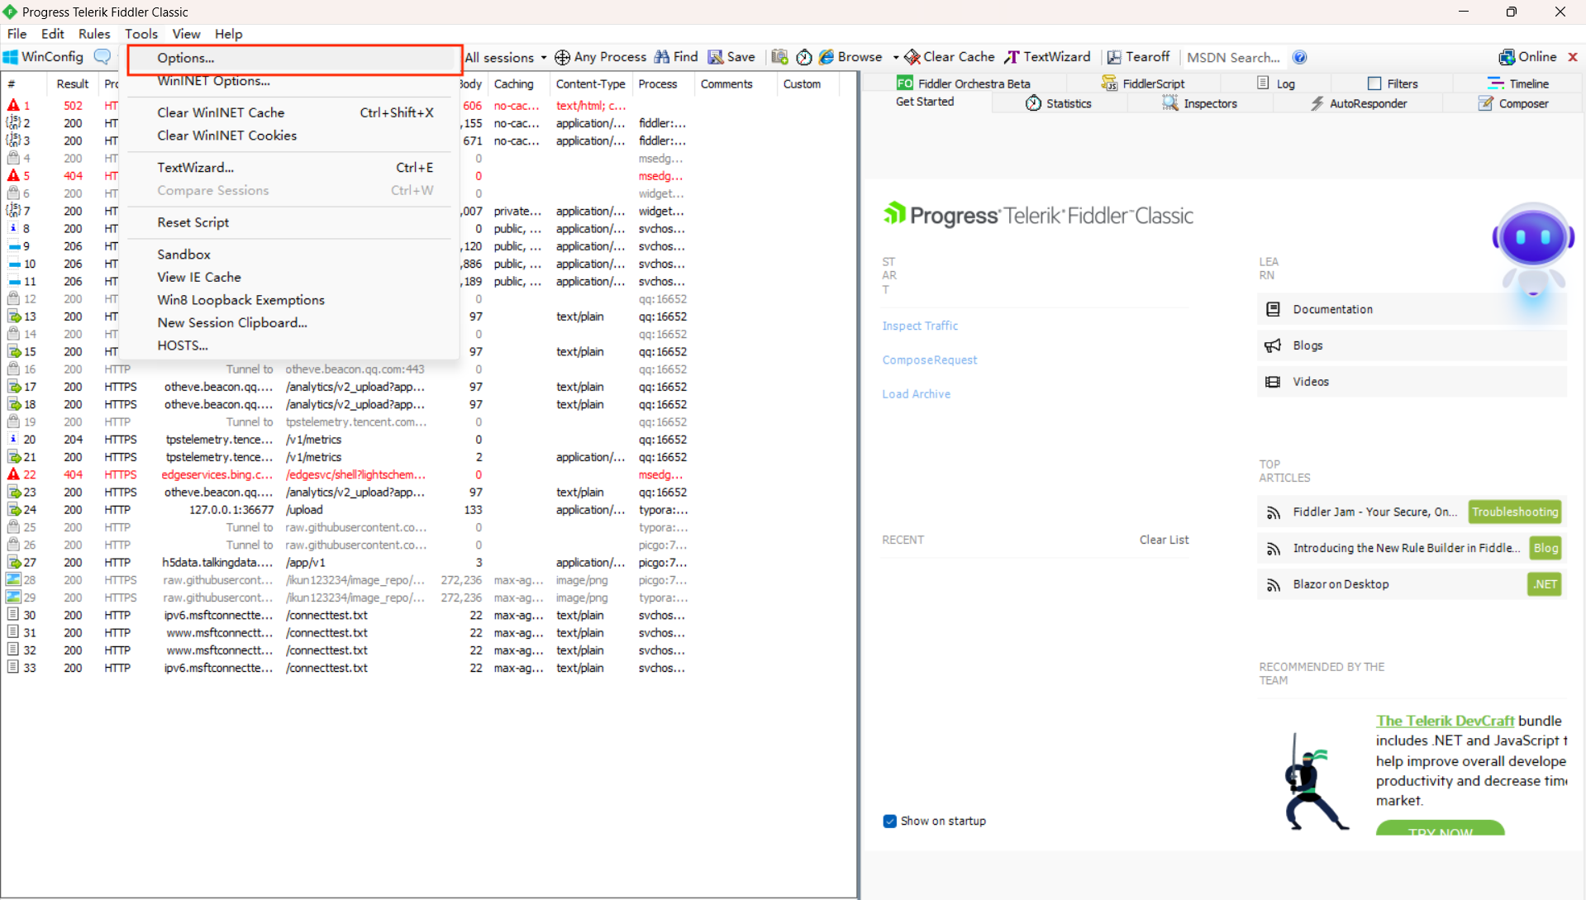This screenshot has width=1586, height=900.
Task: Choose New Session Clipboard...
Action: 289,323
